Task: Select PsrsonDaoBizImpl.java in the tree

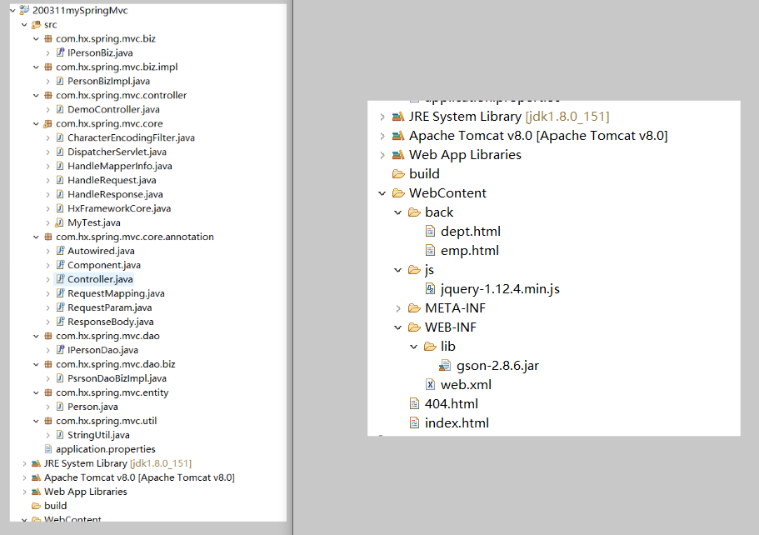Action: (x=117, y=378)
